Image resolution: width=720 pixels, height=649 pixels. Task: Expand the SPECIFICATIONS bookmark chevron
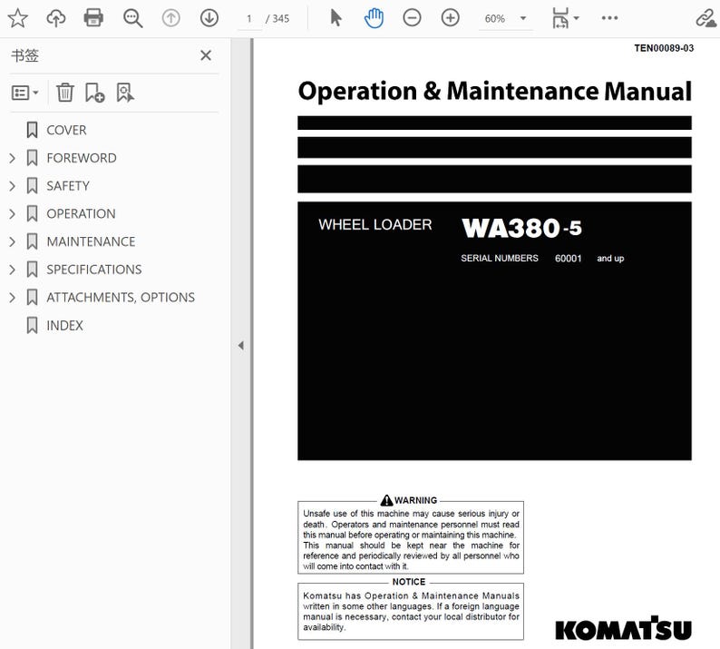pos(13,270)
